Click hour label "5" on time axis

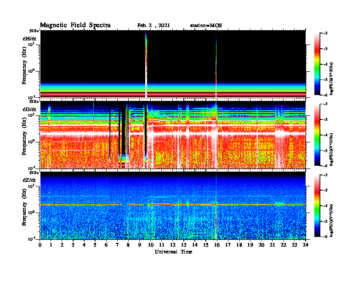[x=95, y=245]
